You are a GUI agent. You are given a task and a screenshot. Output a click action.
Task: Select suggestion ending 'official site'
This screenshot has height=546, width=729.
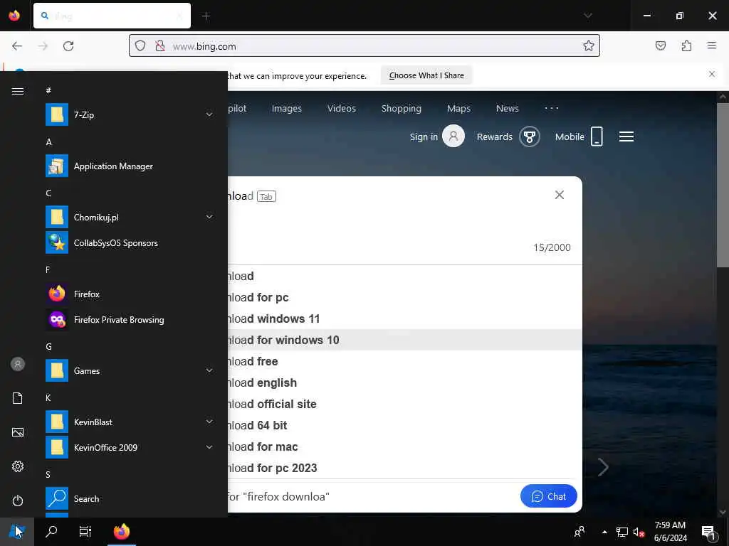tap(404, 404)
